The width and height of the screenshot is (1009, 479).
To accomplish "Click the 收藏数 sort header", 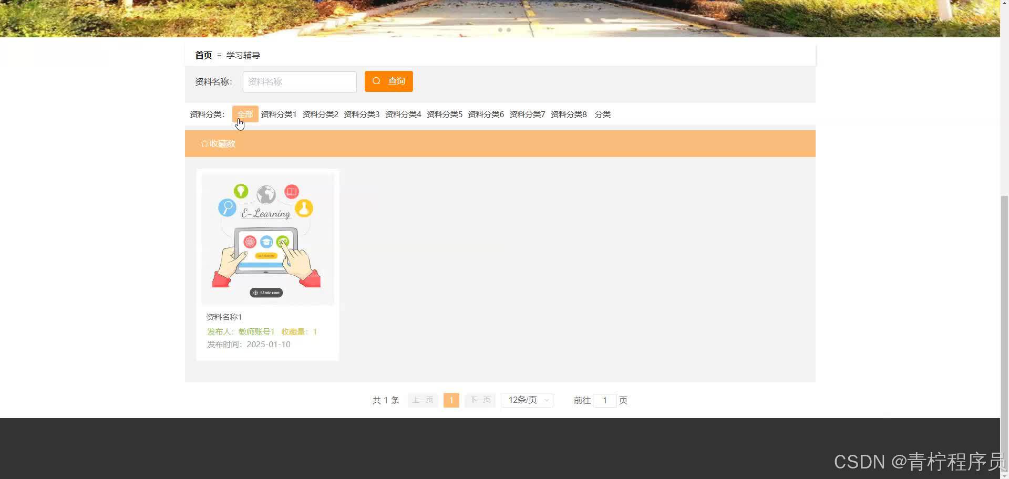I will 222,143.
